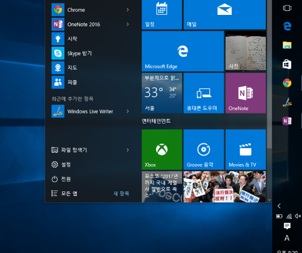Expand 파일 탐색기 jump list arrow
This screenshot has height=253, width=302.
click(127, 150)
